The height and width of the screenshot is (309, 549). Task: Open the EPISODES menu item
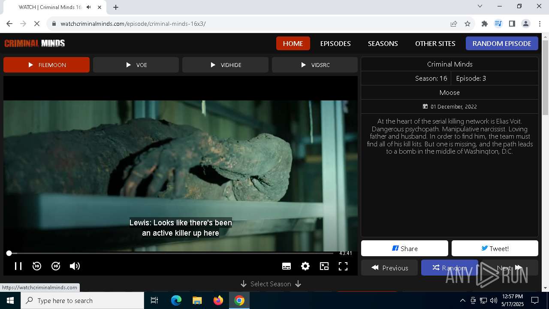(x=335, y=43)
